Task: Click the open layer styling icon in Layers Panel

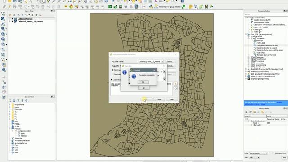Action: tap(10, 15)
